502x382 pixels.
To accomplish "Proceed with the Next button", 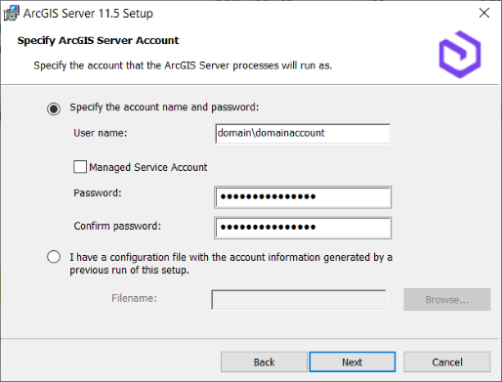I will pyautogui.click(x=353, y=361).
